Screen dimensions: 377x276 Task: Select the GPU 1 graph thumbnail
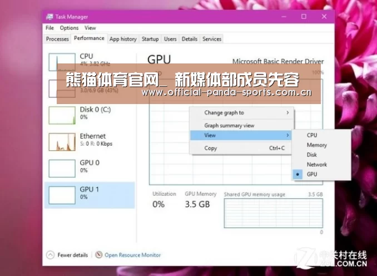(x=62, y=195)
